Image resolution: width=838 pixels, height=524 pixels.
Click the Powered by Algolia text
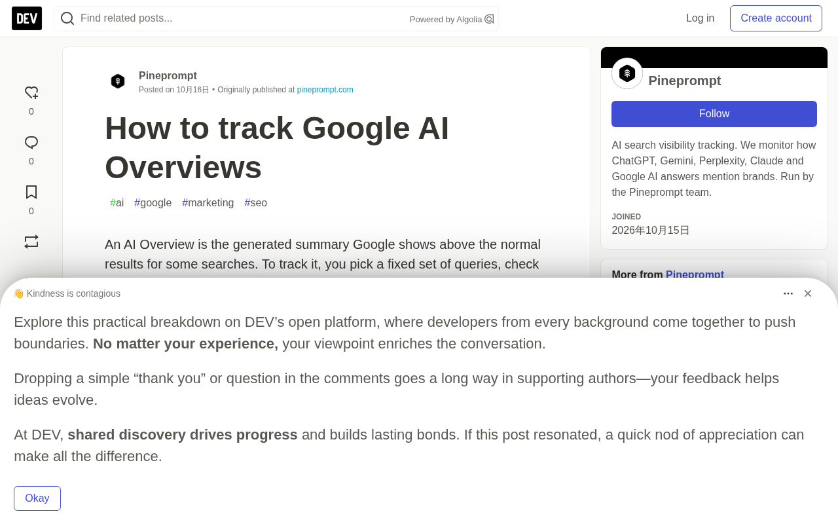(446, 20)
